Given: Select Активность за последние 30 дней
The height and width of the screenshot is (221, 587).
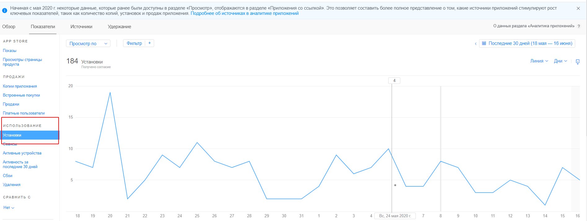Looking at the screenshot, I should pos(20,164).
